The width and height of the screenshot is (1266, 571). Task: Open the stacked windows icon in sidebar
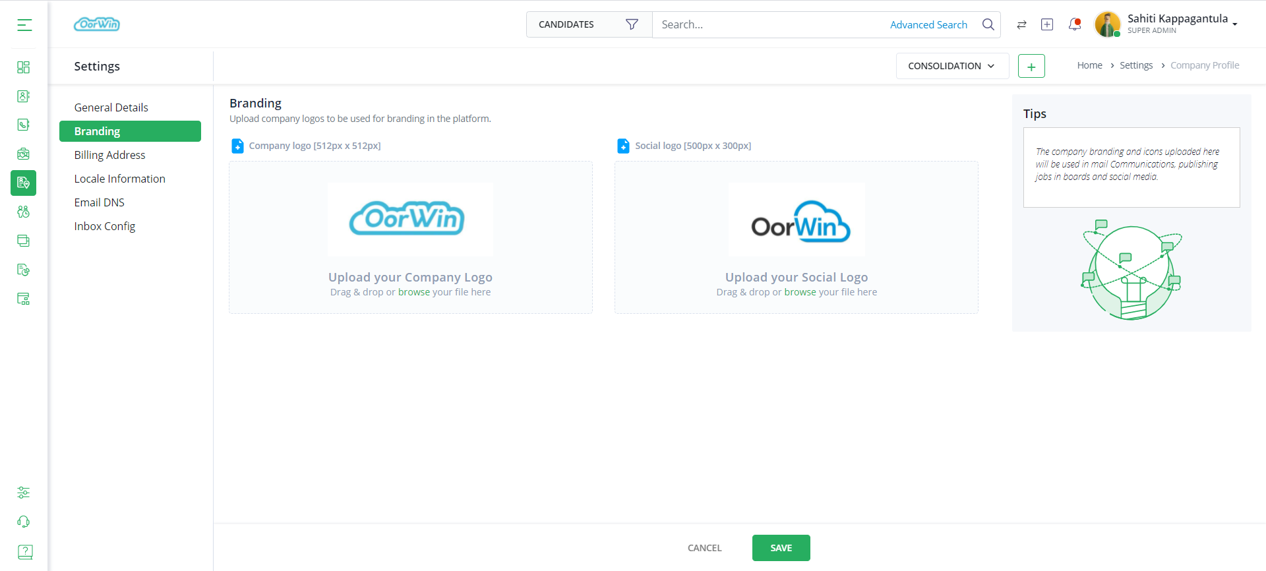coord(24,241)
